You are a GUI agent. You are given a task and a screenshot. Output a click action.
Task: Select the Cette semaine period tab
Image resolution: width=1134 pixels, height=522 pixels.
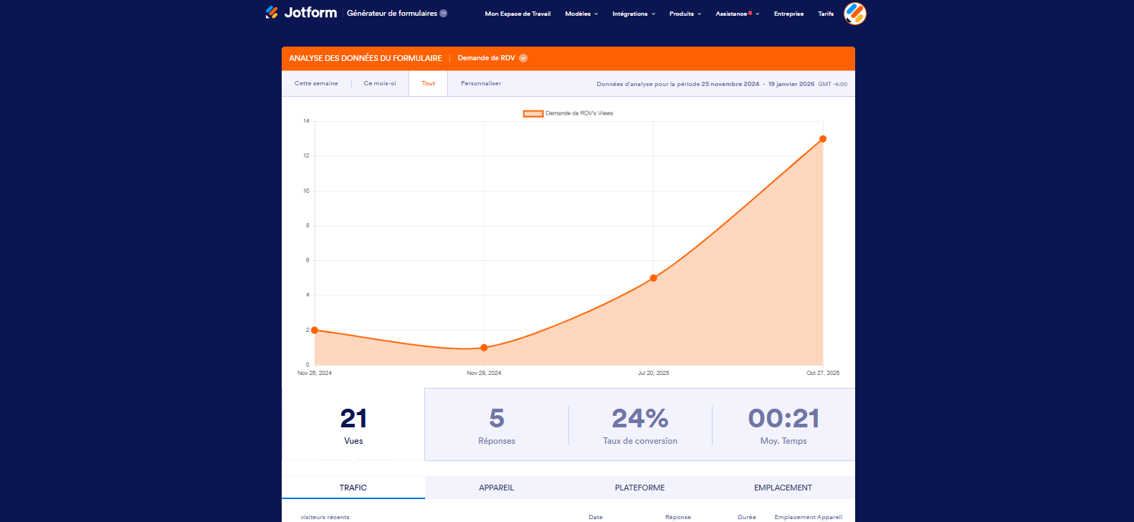pos(316,83)
